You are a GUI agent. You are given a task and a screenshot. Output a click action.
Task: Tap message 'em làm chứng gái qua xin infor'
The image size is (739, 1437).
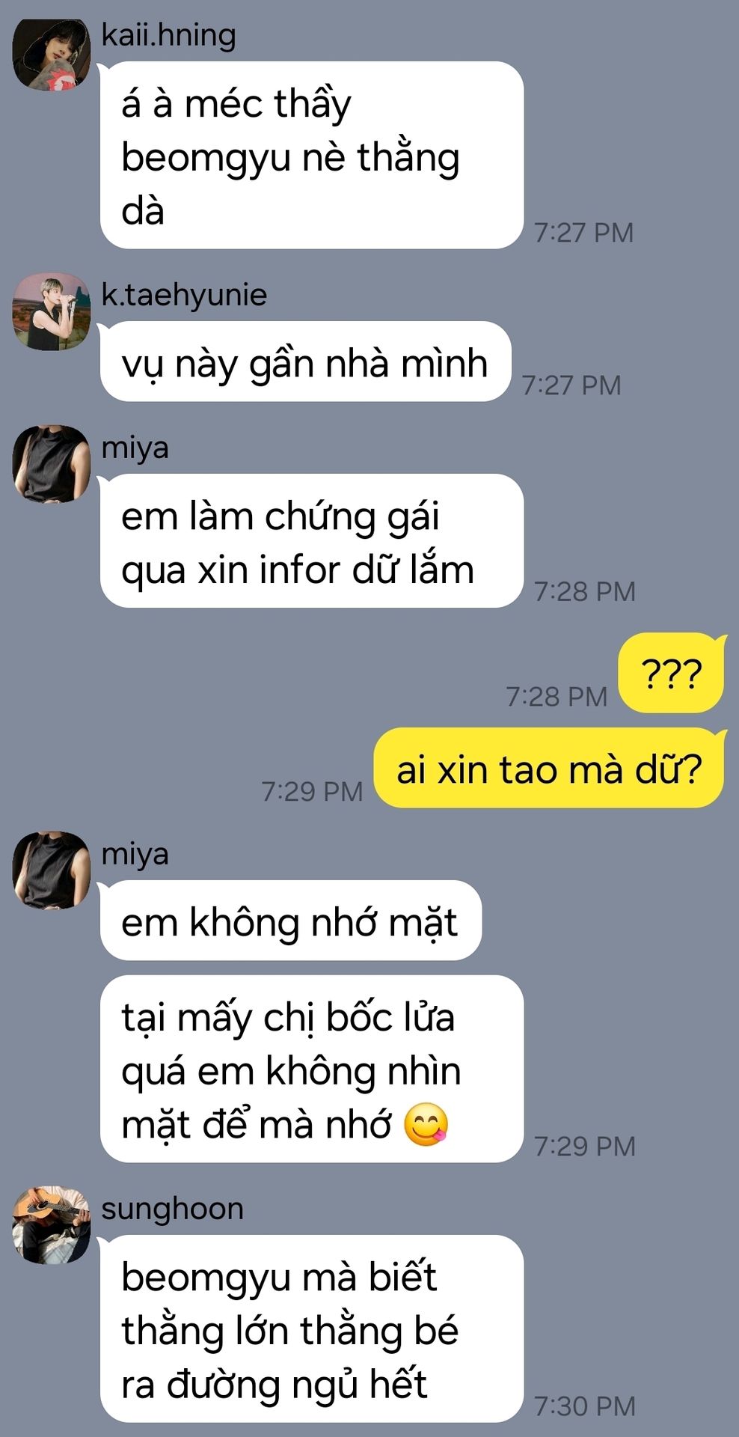pos(311,541)
